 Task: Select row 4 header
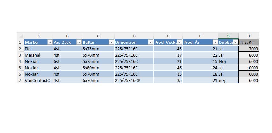(20, 61)
